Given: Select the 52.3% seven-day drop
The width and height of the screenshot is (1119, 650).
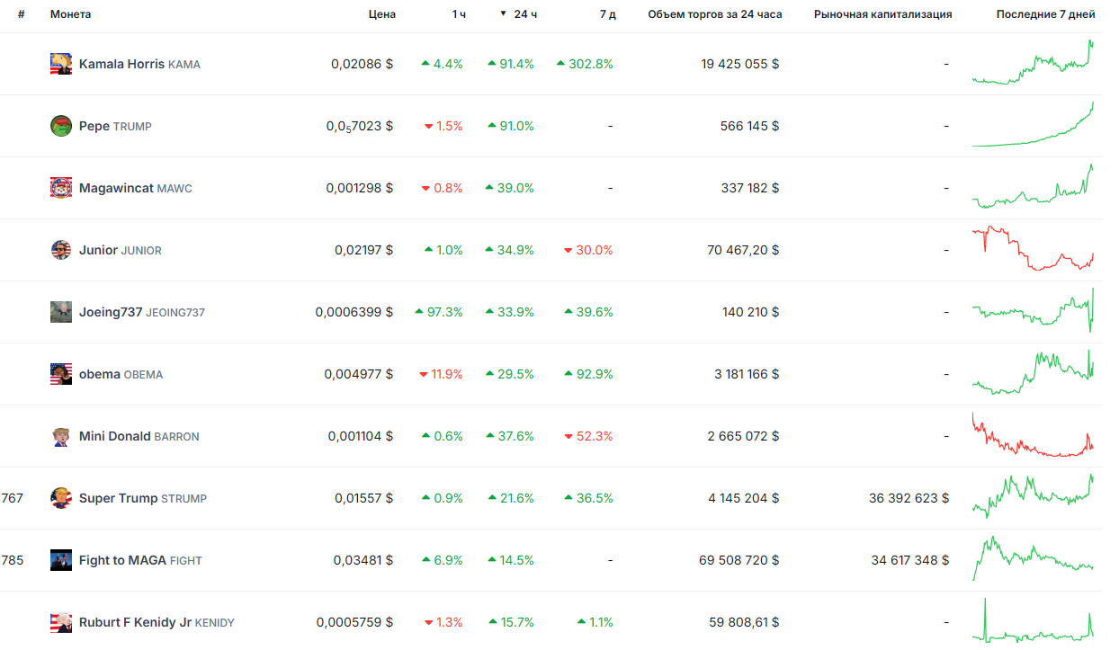Looking at the screenshot, I should click(588, 436).
